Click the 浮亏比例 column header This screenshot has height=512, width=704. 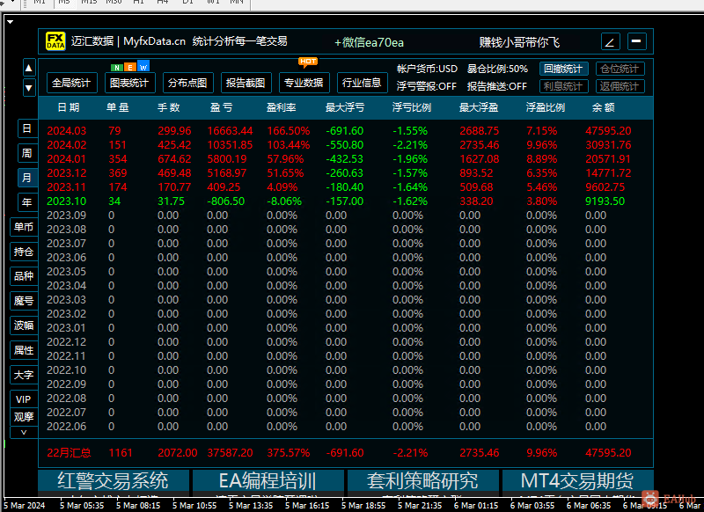pos(412,107)
